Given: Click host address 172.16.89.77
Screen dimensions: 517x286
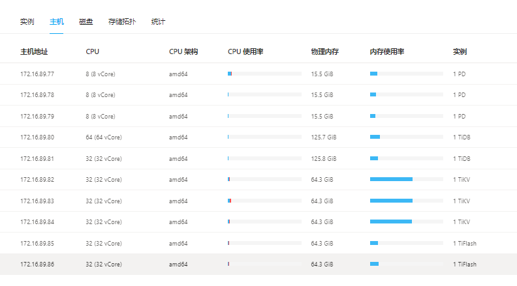Looking at the screenshot, I should [x=37, y=74].
